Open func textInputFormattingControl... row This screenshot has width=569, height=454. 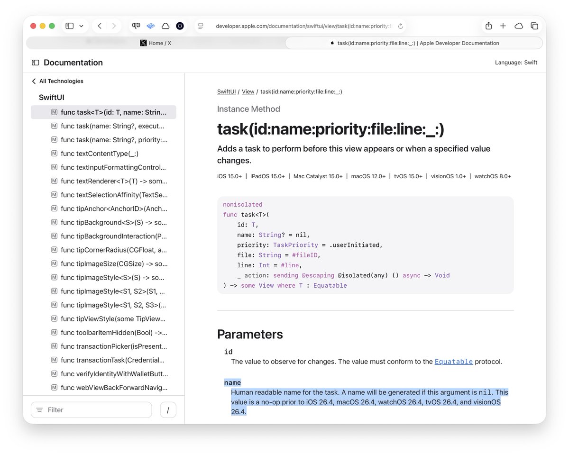(x=103, y=167)
